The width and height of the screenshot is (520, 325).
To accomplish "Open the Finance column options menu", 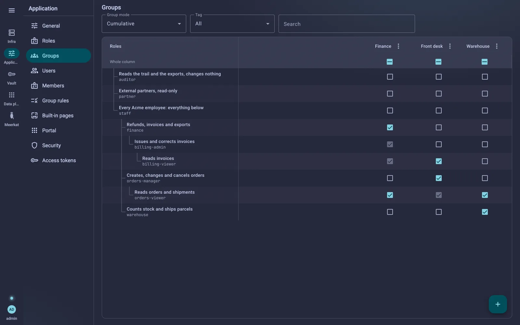I will coord(398,46).
